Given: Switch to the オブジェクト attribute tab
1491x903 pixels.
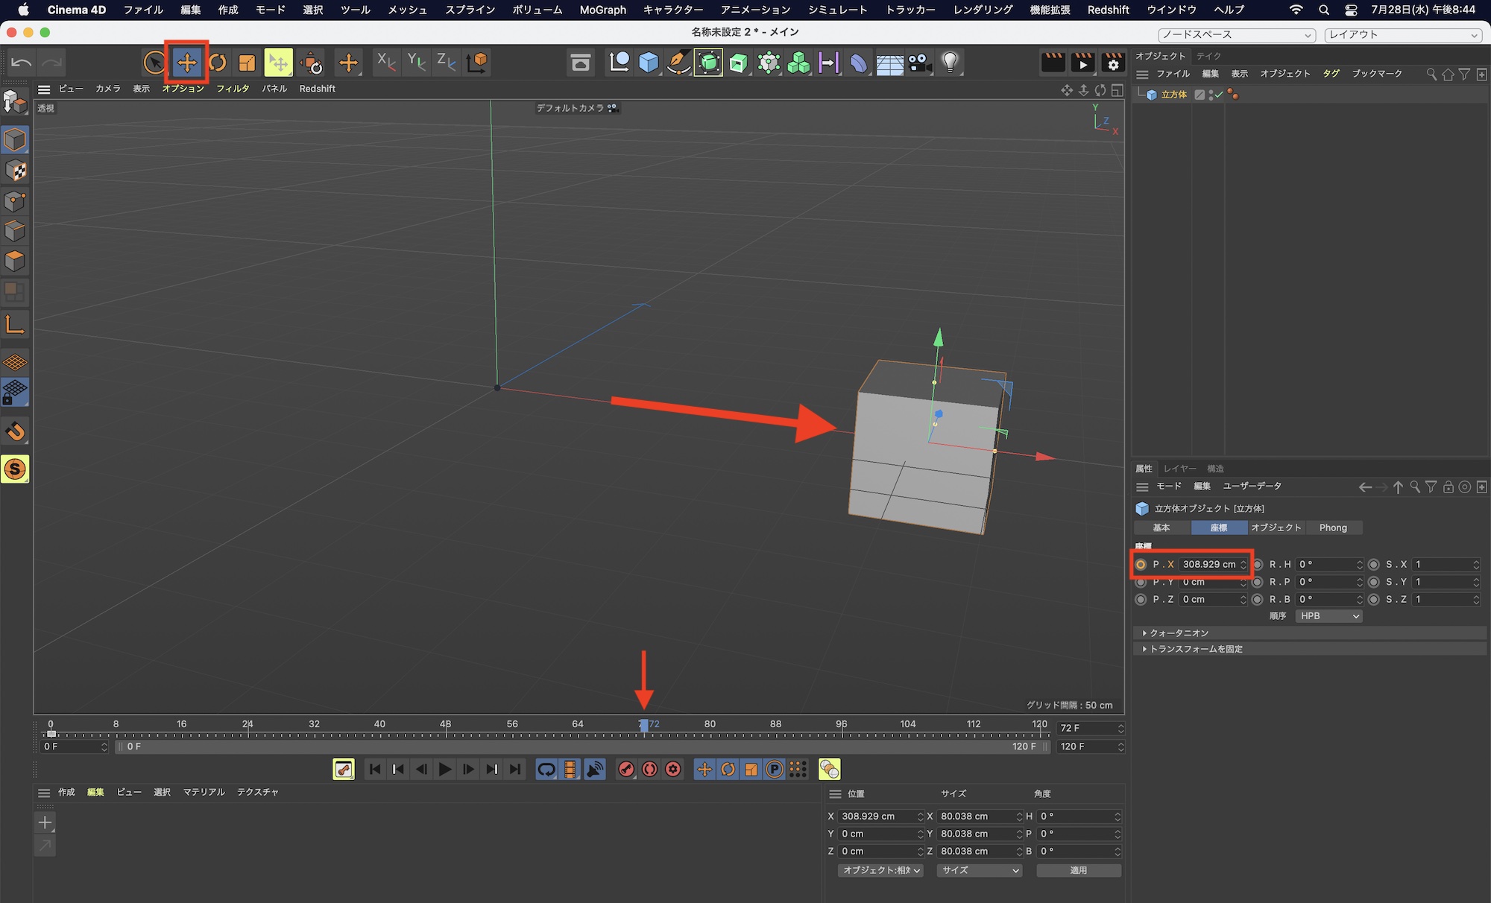Looking at the screenshot, I should 1276,527.
